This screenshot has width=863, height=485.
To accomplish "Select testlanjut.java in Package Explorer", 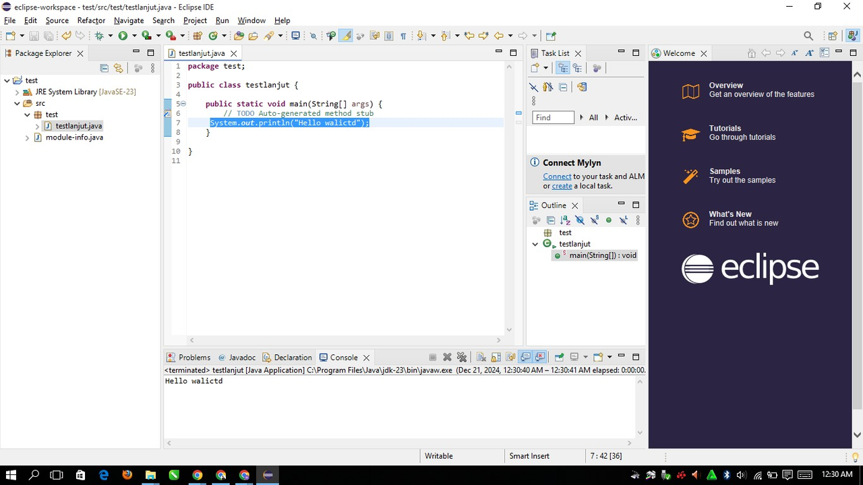I will pyautogui.click(x=73, y=126).
